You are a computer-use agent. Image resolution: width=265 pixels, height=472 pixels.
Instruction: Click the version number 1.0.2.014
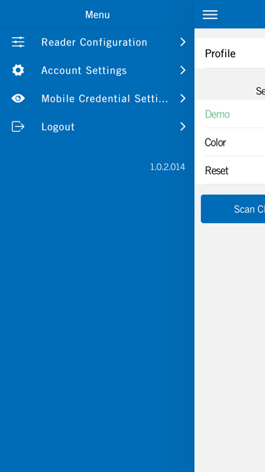click(x=168, y=167)
